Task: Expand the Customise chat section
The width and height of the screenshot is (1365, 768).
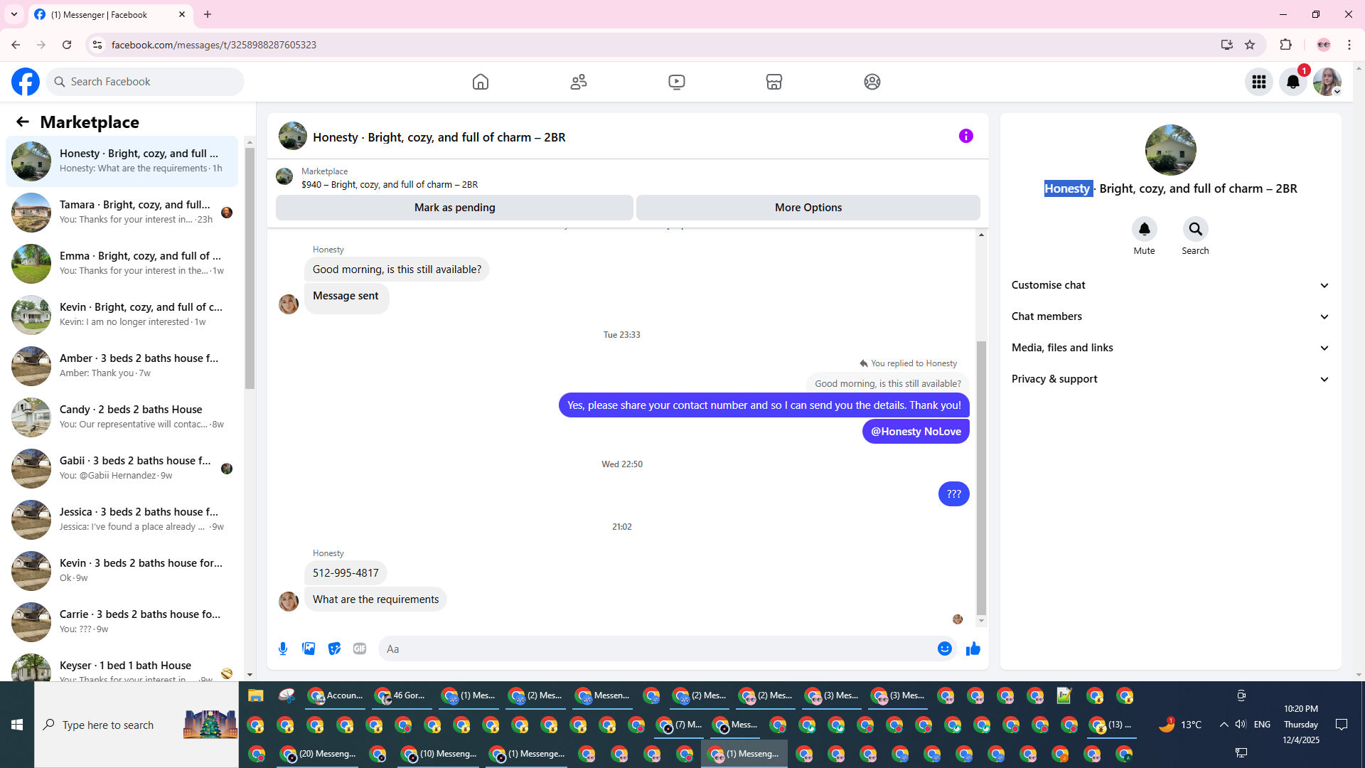Action: click(1169, 285)
